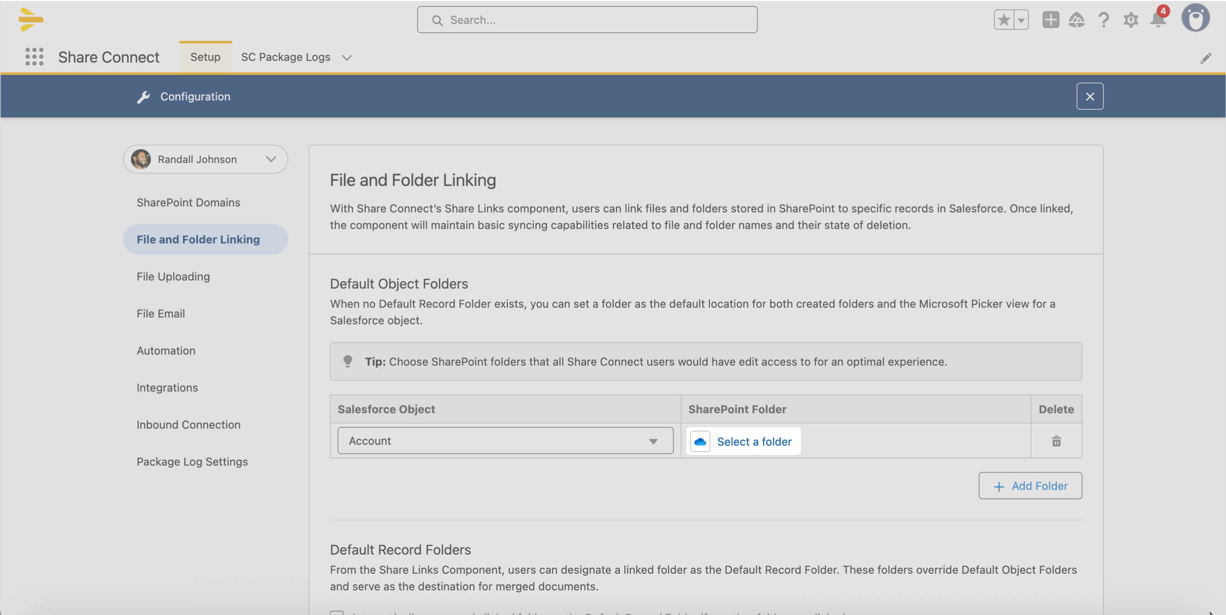View notifications bell icon
Viewport: 1226px width, 615px height.
point(1158,20)
